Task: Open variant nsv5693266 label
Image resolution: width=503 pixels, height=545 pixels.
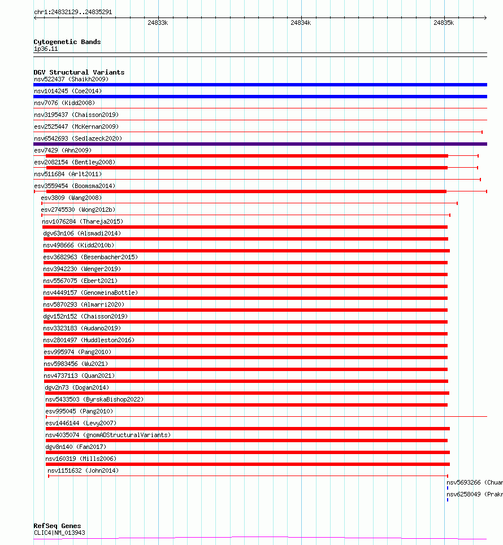Action: [x=475, y=482]
